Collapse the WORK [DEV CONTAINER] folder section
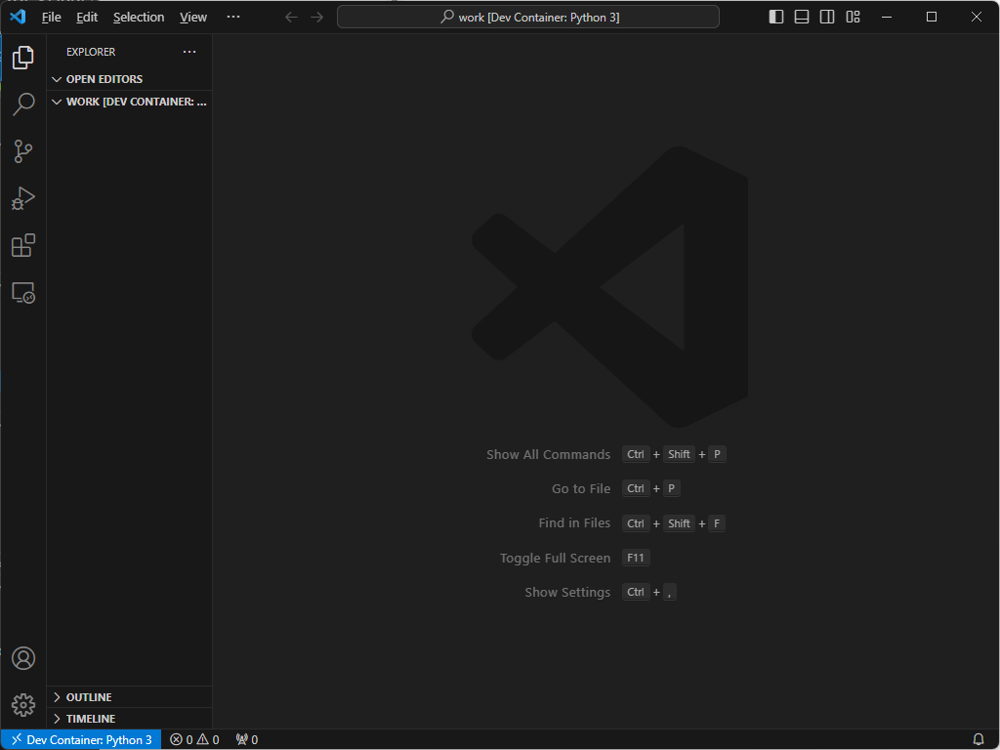The height and width of the screenshot is (750, 1000). click(x=130, y=102)
